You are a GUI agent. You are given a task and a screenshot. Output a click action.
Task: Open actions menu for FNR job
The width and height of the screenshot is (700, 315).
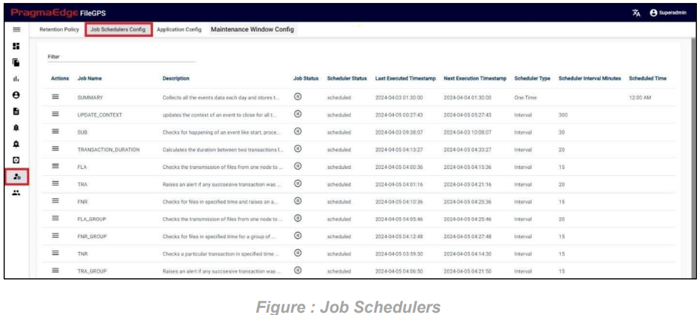tap(56, 201)
